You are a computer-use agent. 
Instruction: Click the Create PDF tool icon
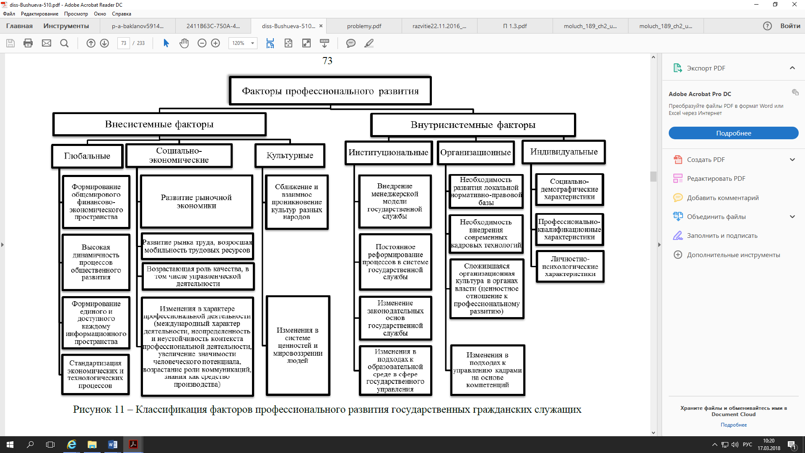click(x=678, y=159)
